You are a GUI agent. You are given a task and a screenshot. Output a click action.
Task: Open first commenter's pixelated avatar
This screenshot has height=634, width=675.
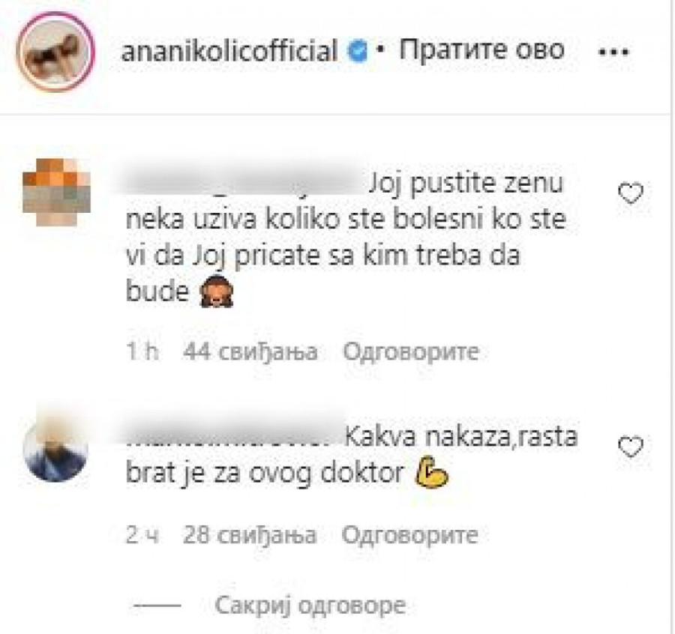click(x=56, y=193)
